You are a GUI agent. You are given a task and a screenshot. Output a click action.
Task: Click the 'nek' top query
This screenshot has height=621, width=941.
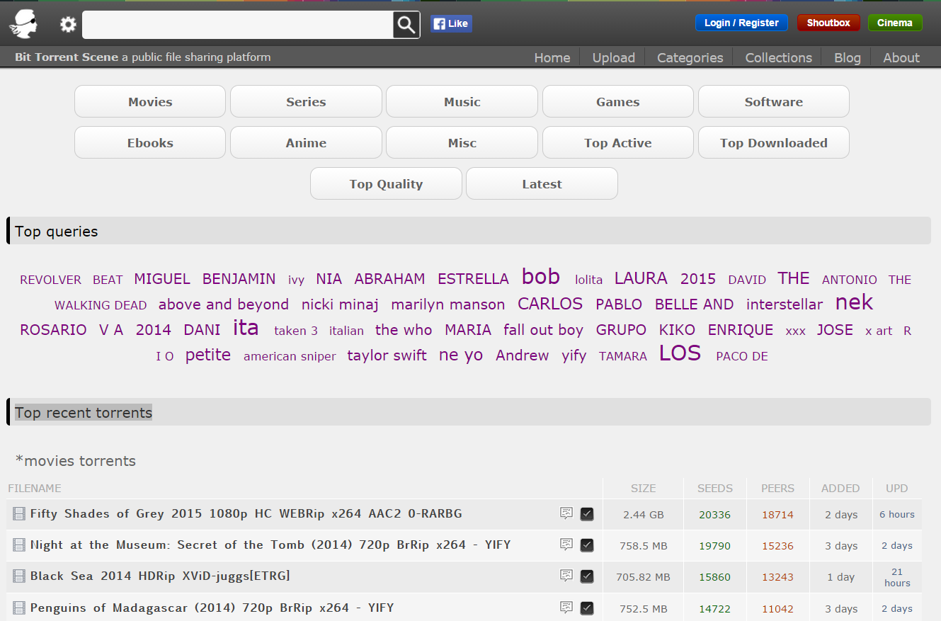coord(854,302)
